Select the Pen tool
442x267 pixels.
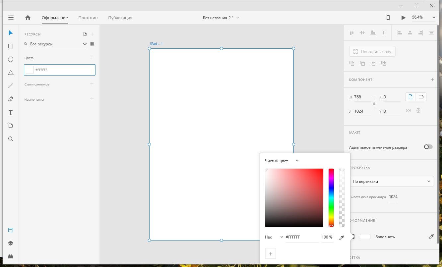coord(11,99)
